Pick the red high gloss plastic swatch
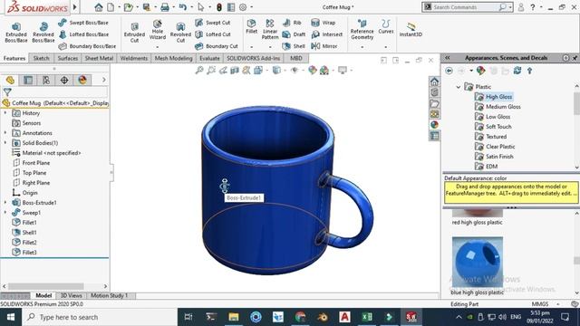The width and height of the screenshot is (580, 326). coord(478,214)
